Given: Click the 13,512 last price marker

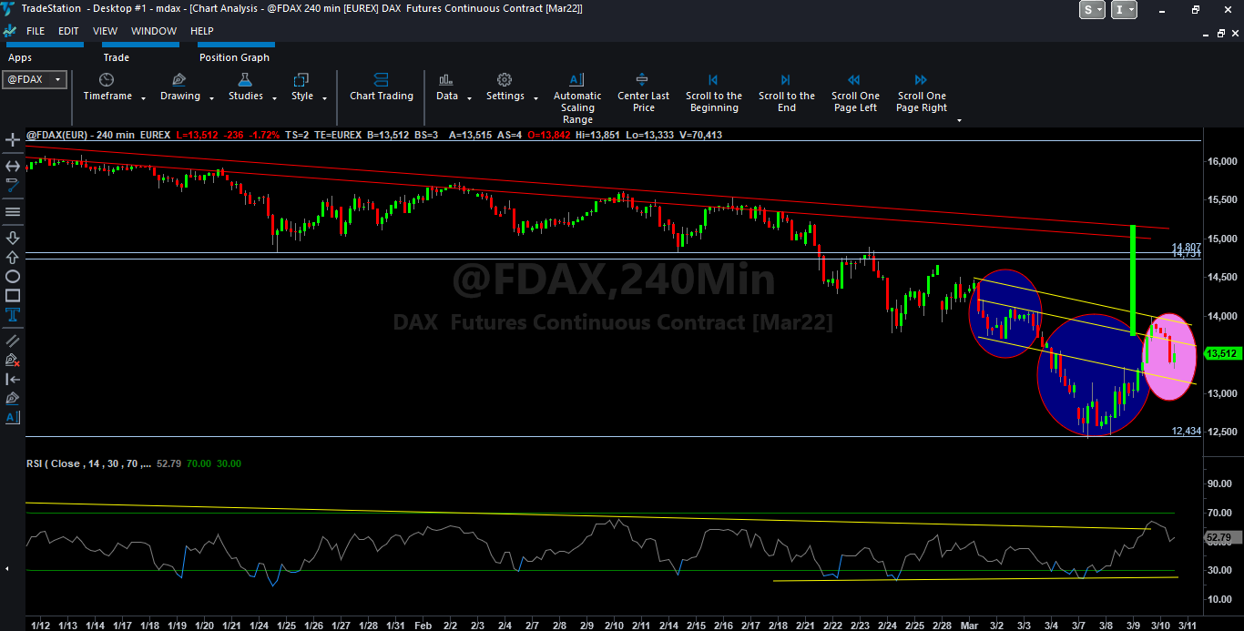Looking at the screenshot, I should point(1221,353).
